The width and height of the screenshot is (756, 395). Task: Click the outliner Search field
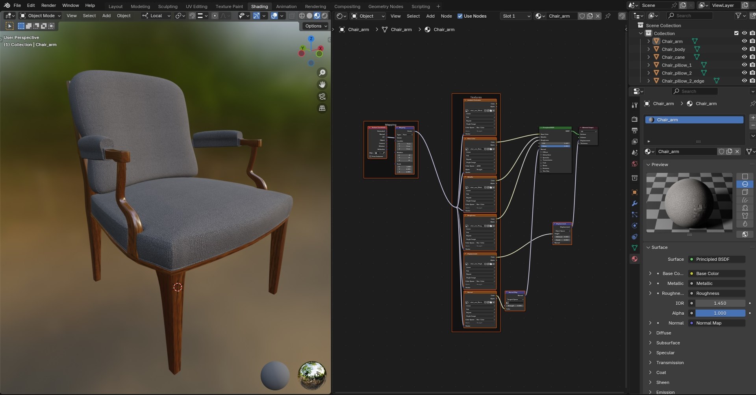point(689,16)
